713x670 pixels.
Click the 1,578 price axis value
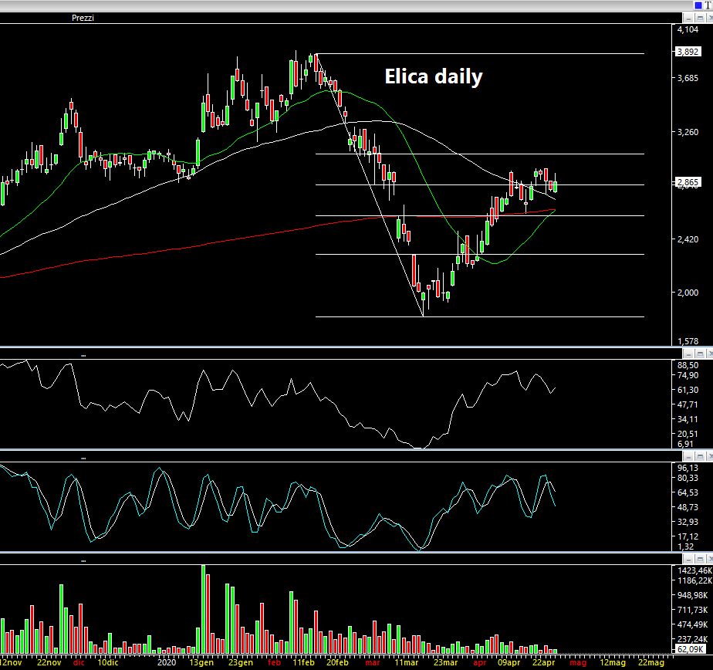pos(688,341)
